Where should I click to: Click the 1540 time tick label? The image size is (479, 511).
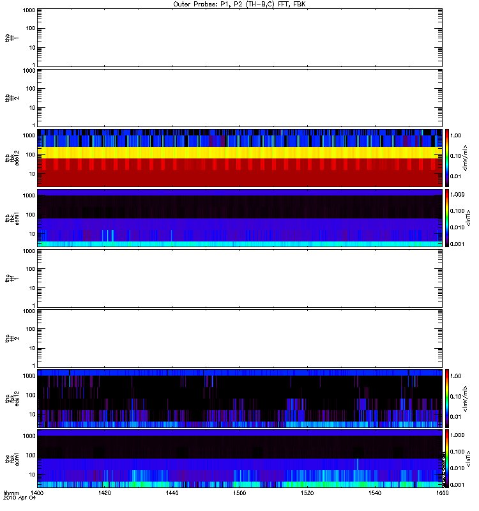point(375,492)
